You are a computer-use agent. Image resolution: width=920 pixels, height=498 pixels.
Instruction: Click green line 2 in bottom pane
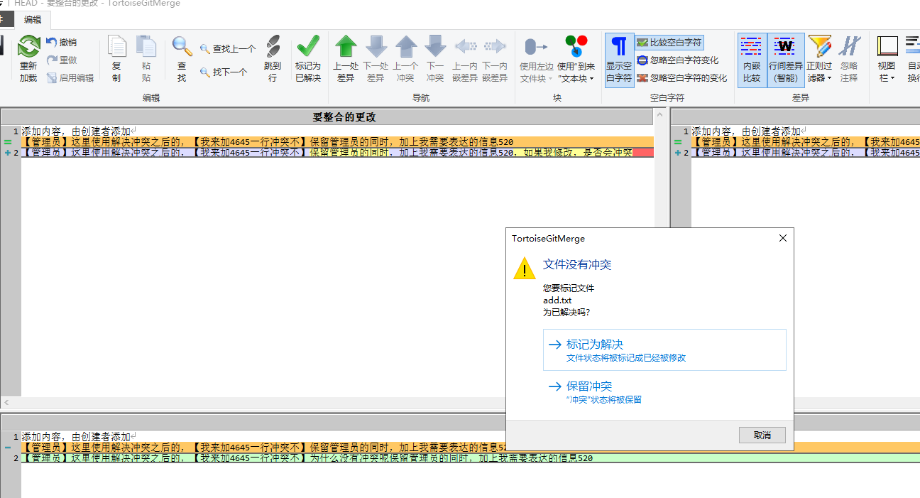(x=471, y=458)
